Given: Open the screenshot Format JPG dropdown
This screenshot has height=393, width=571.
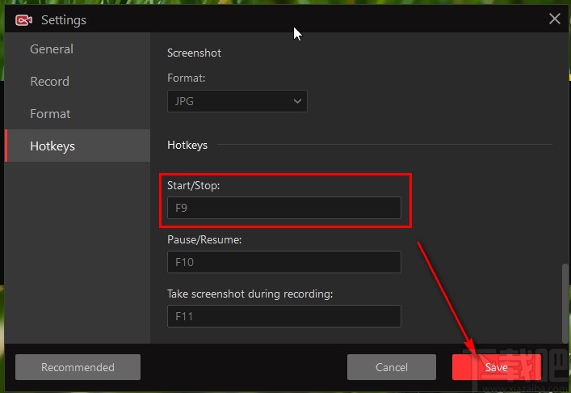Looking at the screenshot, I should coord(237,101).
